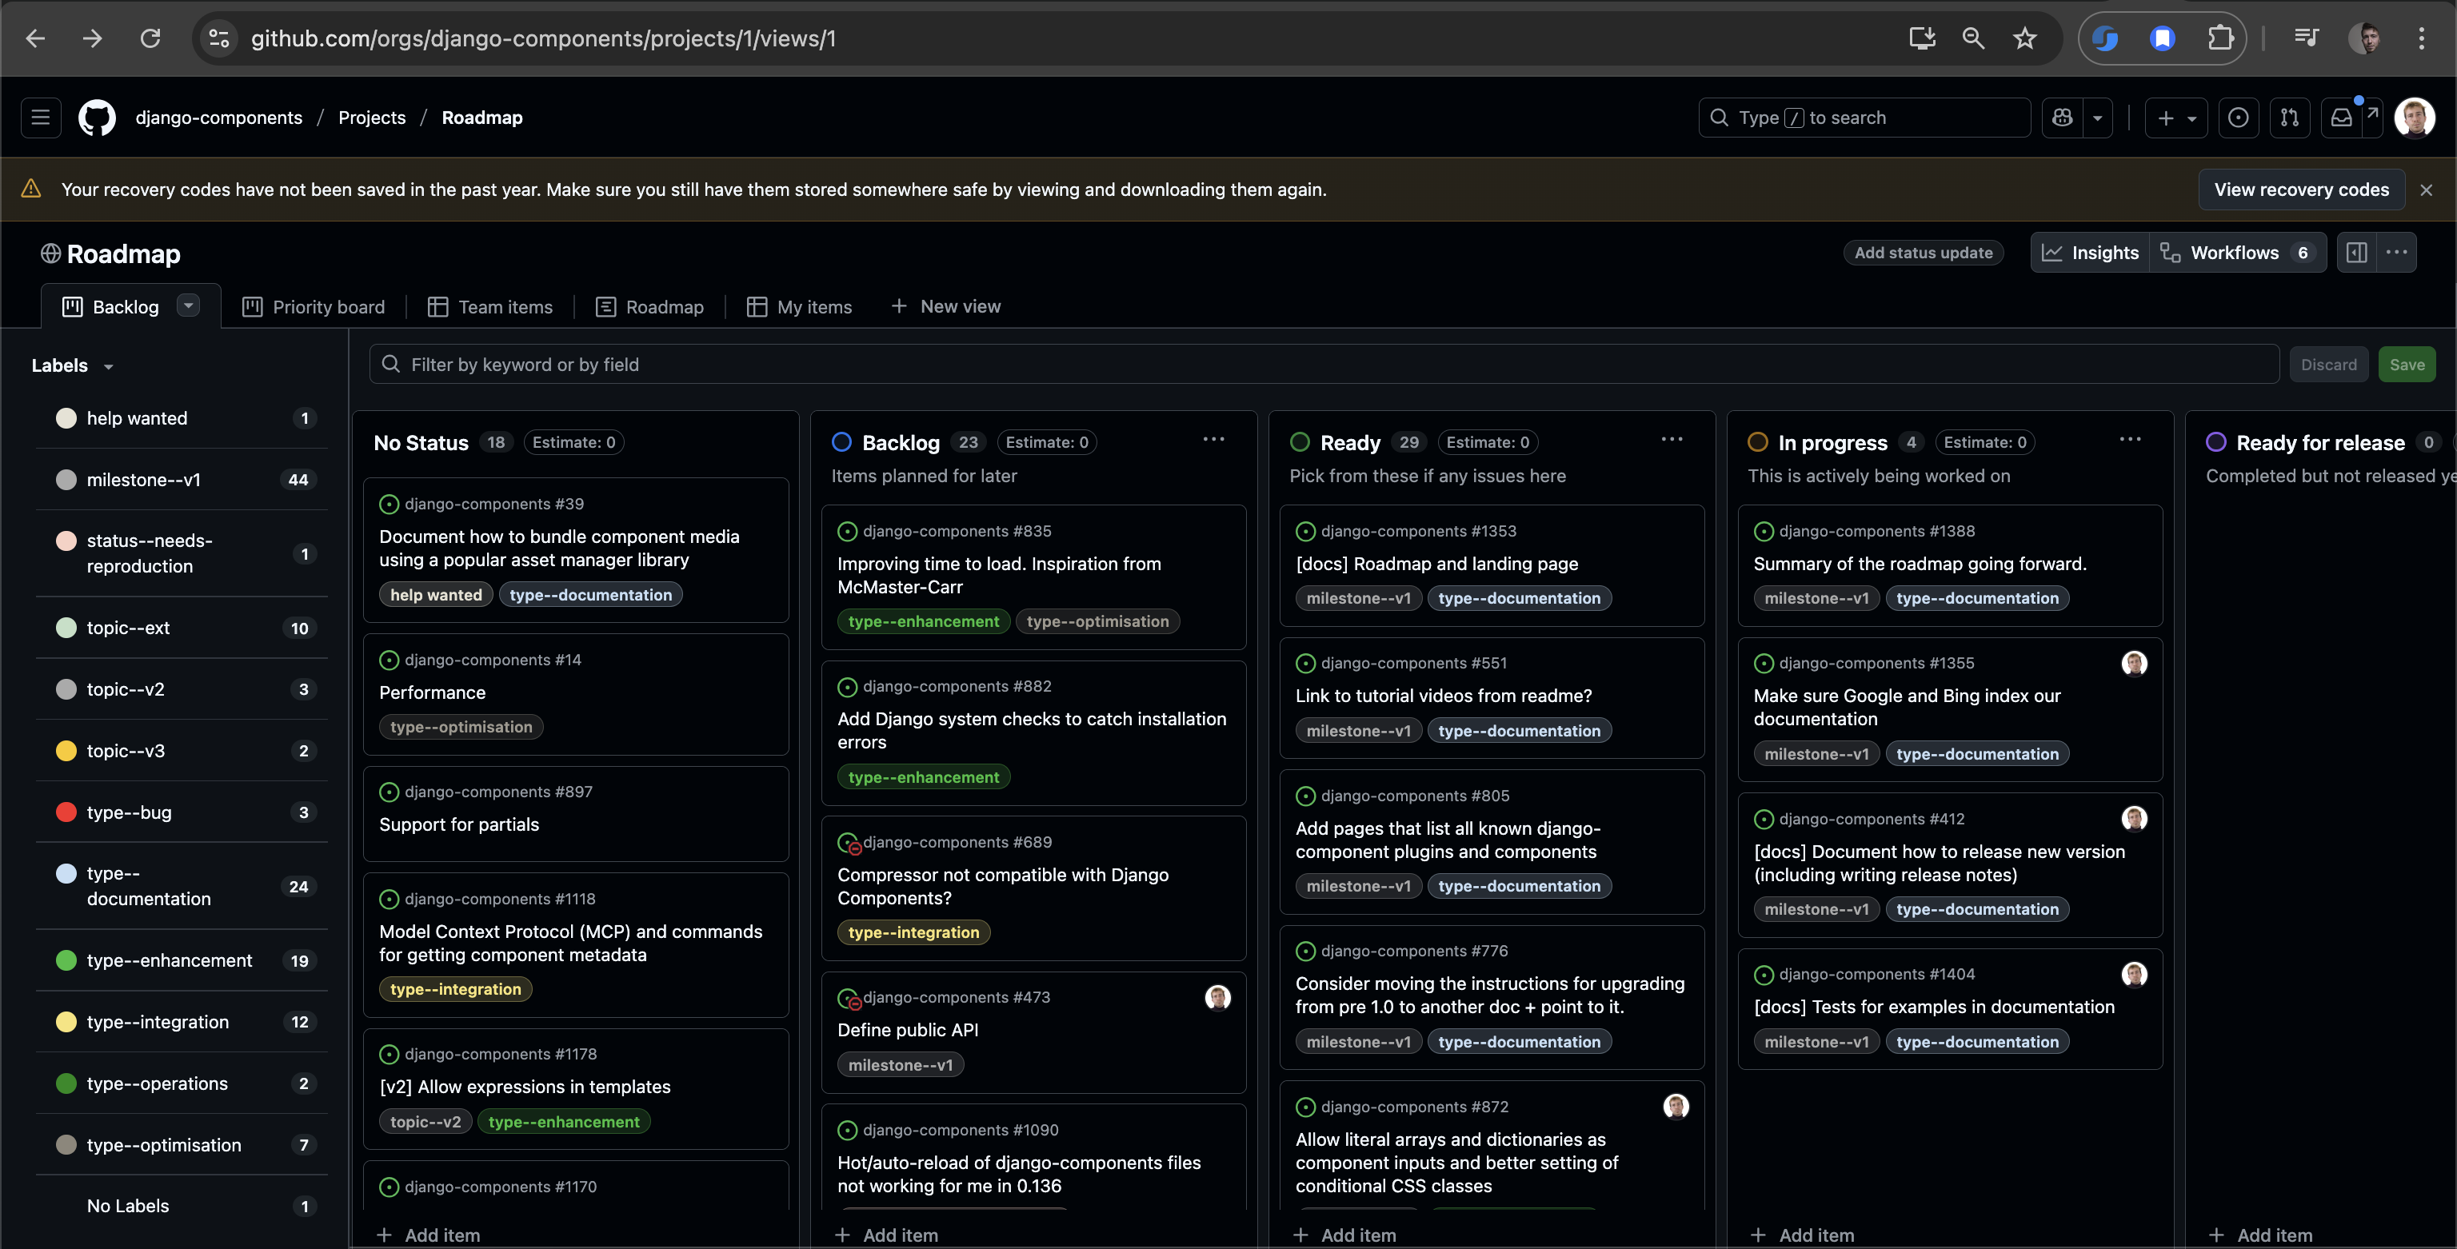Toggle the project side panel icon

[x=2357, y=253]
